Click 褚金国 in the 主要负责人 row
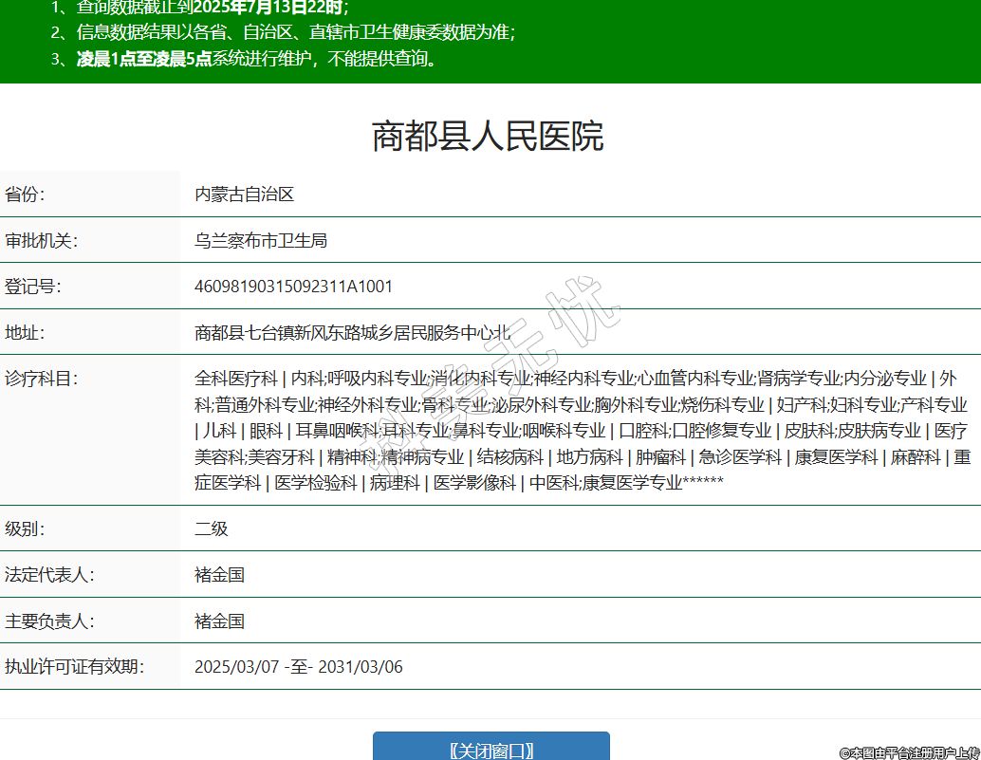 pos(219,621)
